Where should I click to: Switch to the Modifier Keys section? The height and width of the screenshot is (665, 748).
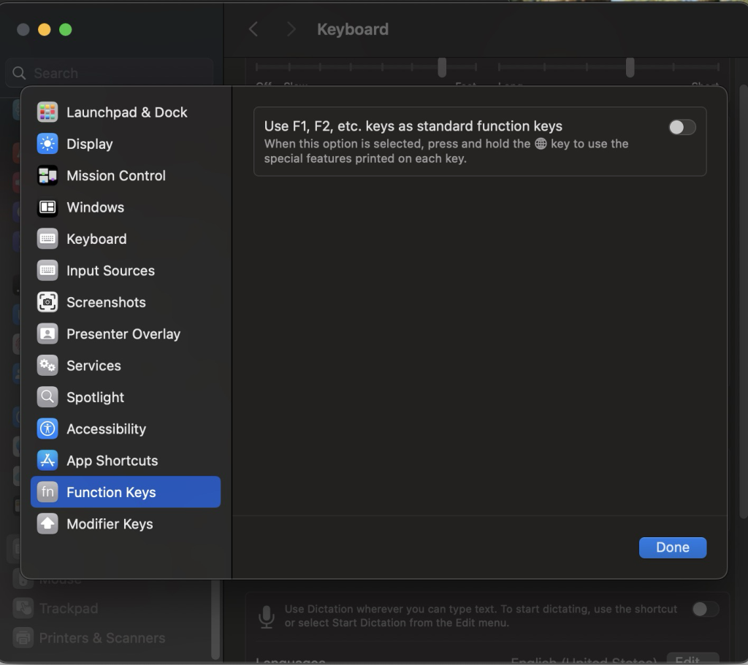110,524
